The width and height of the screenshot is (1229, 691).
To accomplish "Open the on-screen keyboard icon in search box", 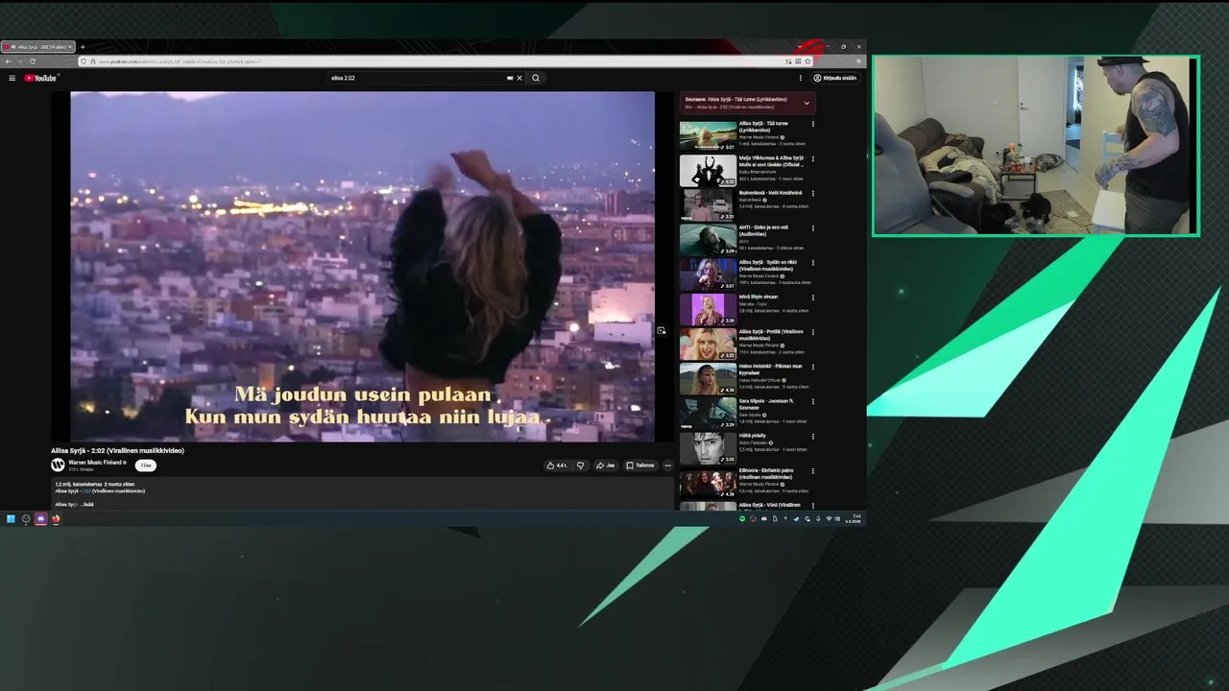I will click(510, 78).
